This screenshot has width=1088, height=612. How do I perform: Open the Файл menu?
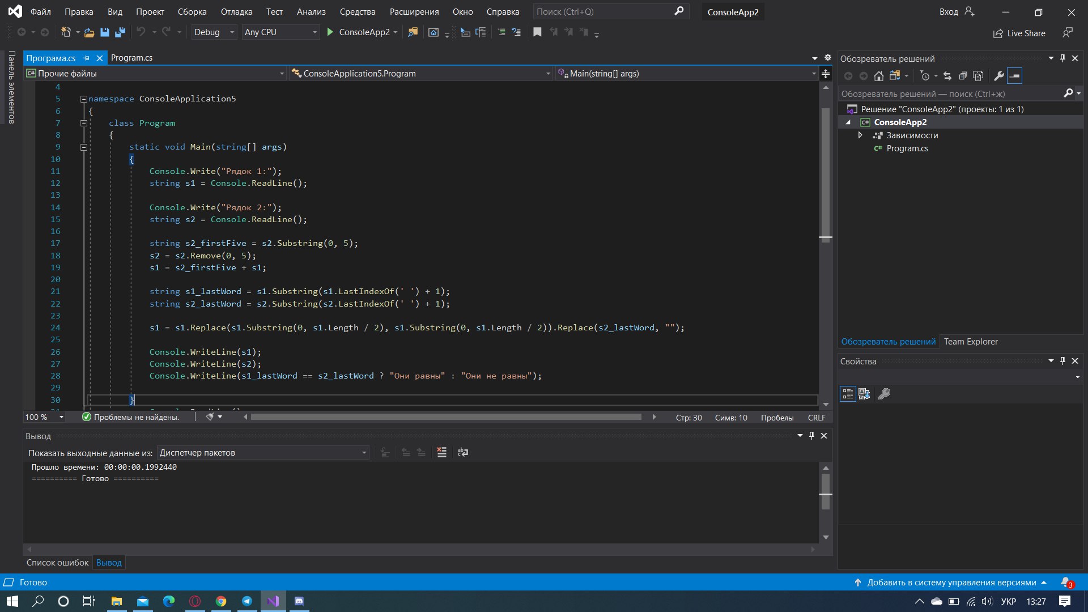pyautogui.click(x=41, y=11)
